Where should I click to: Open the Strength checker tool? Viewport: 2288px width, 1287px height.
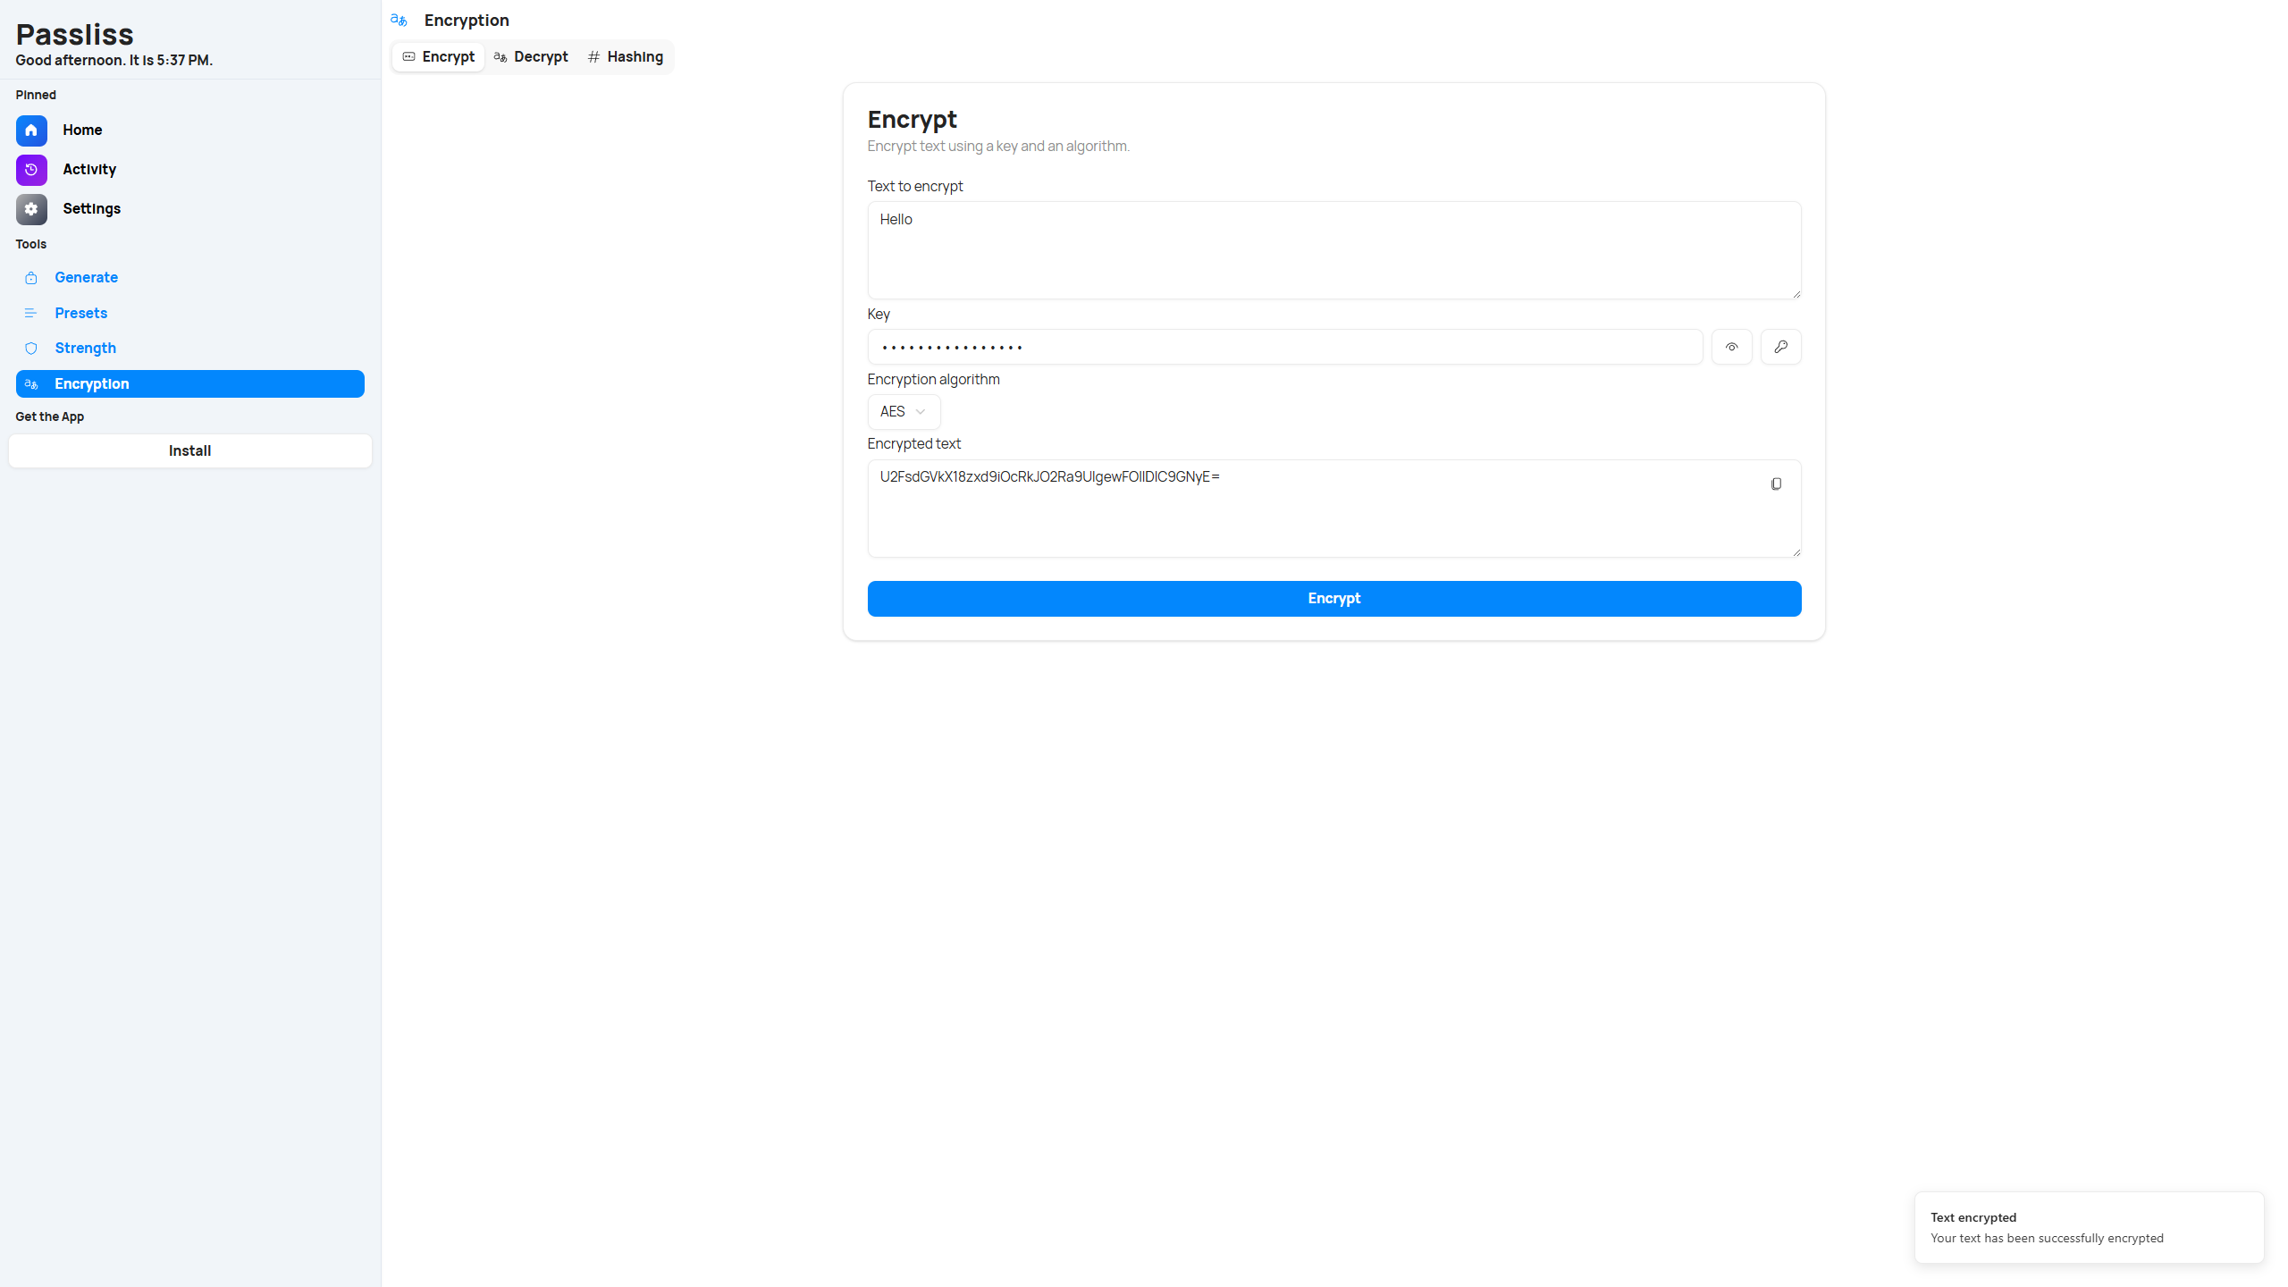tap(85, 349)
